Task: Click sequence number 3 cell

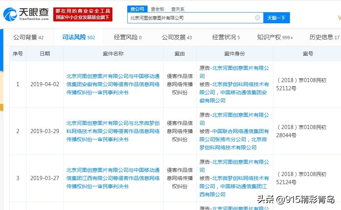Action: (18, 178)
